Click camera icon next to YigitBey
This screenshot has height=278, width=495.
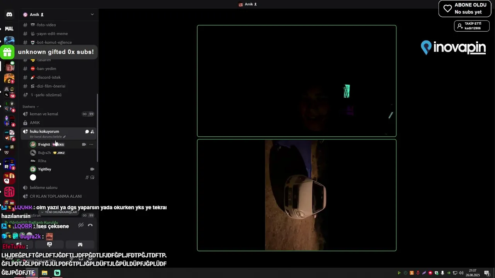coord(92,169)
